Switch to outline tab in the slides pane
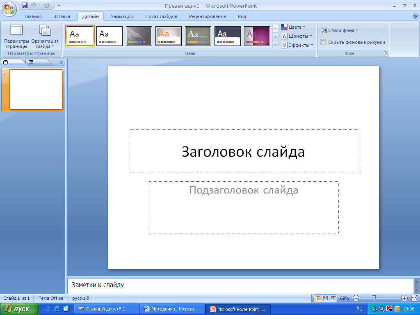The height and width of the screenshot is (315, 420). tap(31, 62)
